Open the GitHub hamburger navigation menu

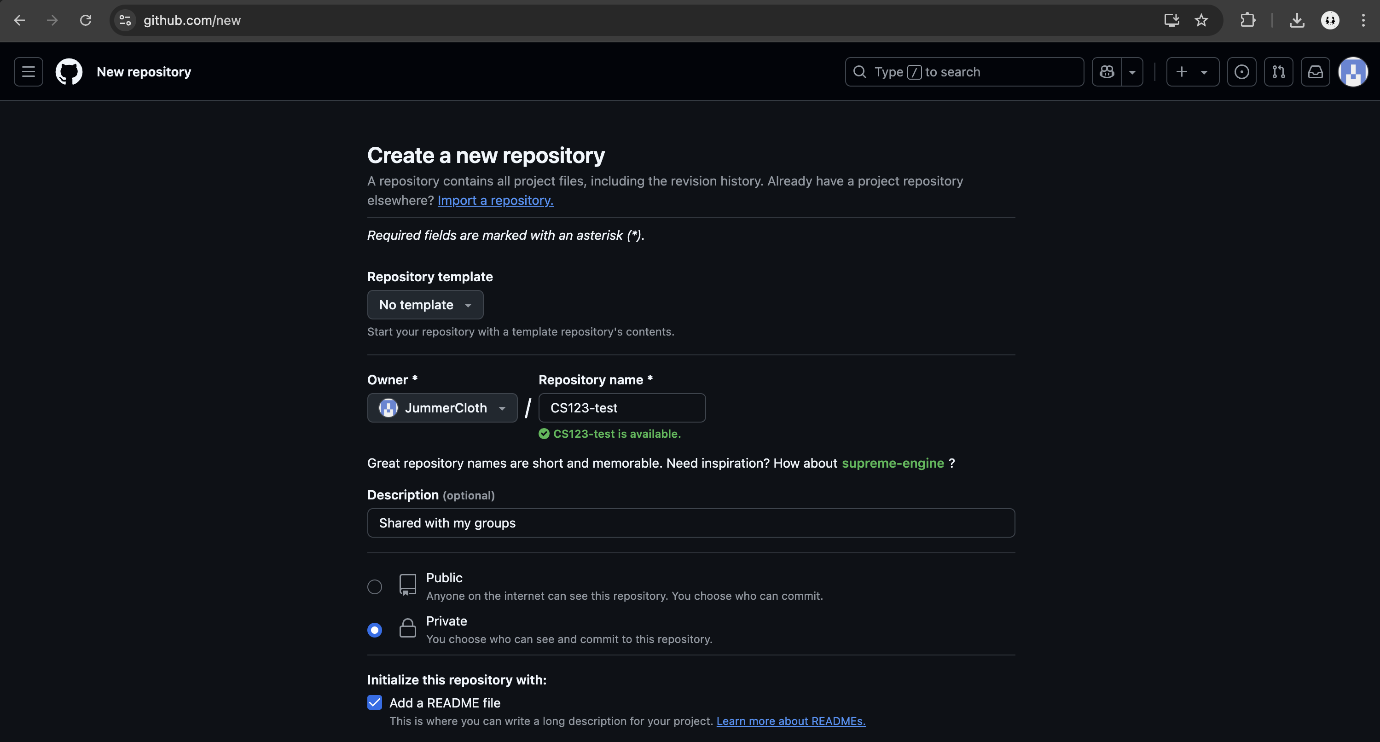click(29, 72)
